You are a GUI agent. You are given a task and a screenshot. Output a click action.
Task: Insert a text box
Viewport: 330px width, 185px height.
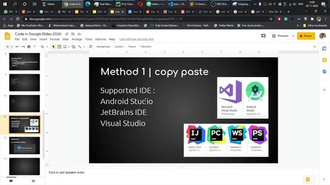click(59, 47)
